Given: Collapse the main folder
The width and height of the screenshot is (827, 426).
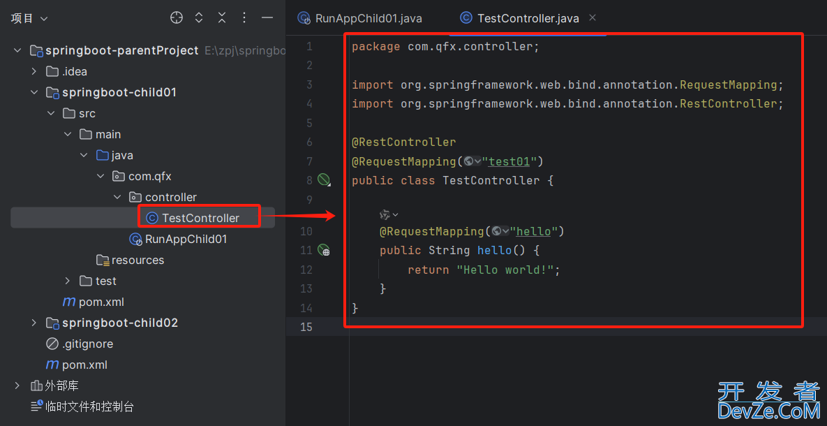Looking at the screenshot, I should click(68, 135).
